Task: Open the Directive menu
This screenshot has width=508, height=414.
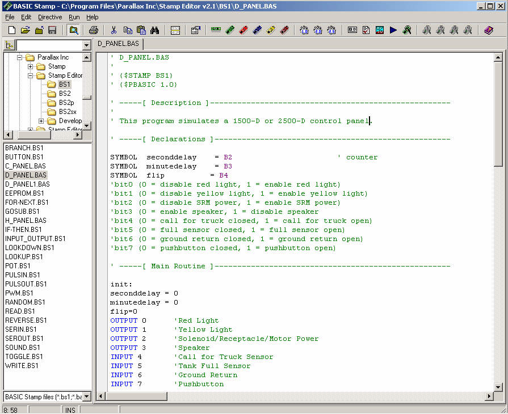Action: coord(50,17)
